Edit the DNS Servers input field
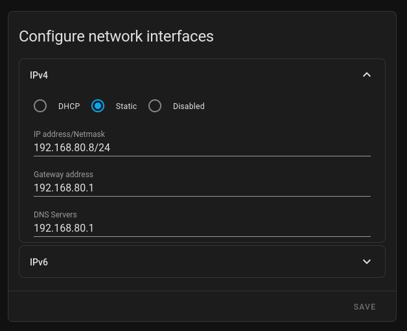 (202, 228)
